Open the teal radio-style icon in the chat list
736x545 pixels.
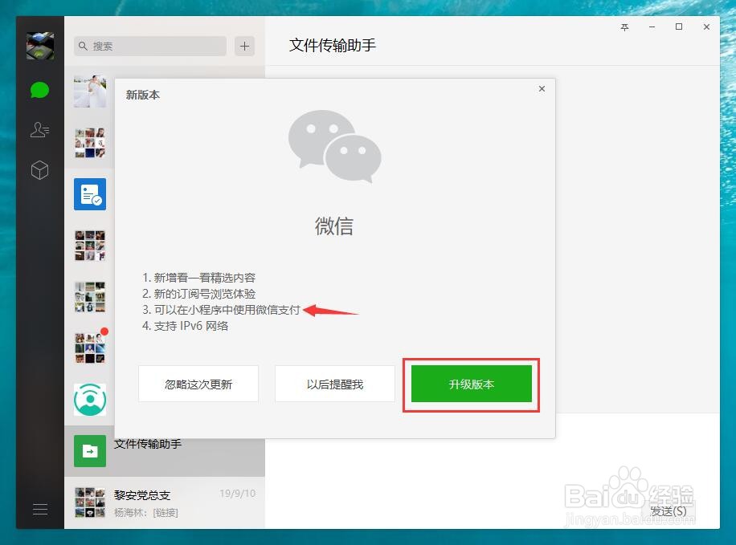click(x=89, y=399)
